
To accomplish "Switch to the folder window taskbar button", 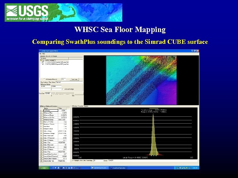I will [x=100, y=168].
